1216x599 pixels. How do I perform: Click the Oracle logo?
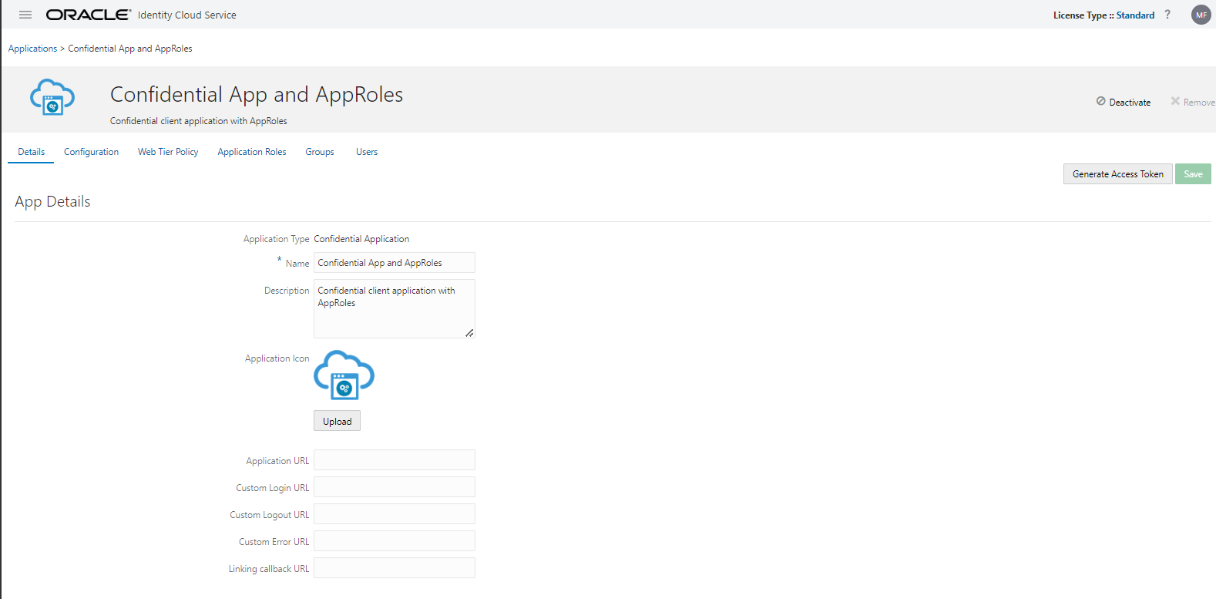pos(89,15)
